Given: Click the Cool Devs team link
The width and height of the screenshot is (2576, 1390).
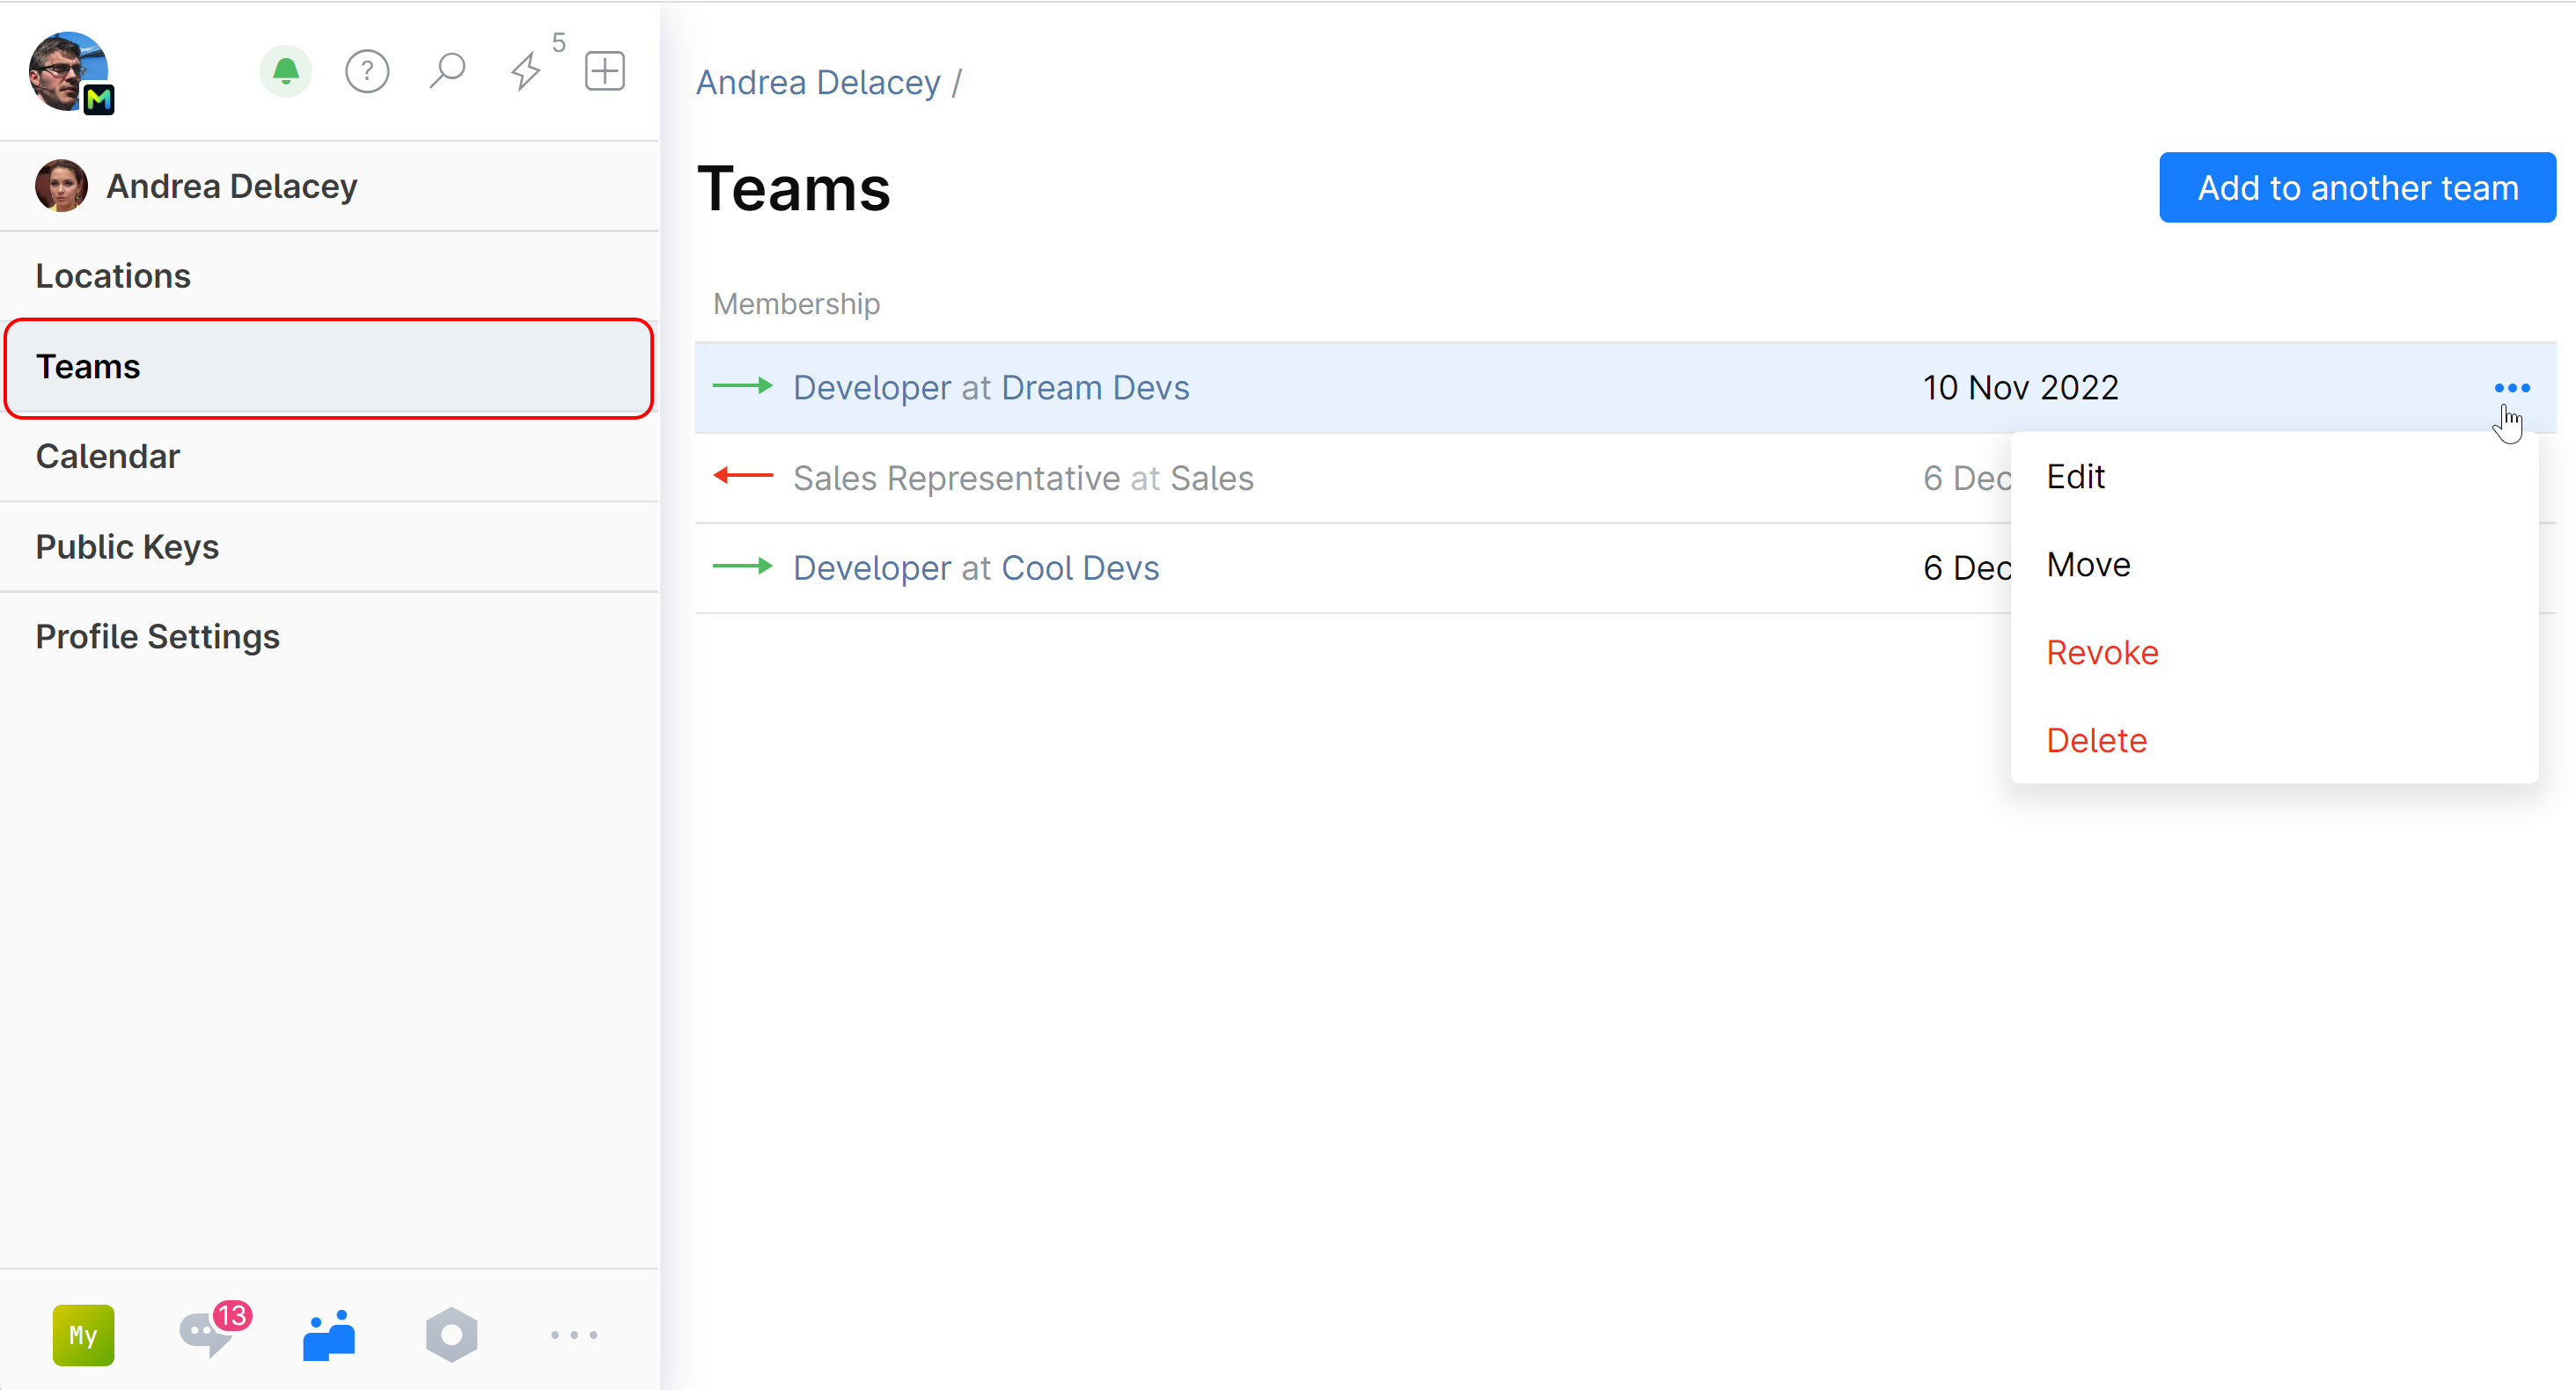Looking at the screenshot, I should [x=1080, y=567].
